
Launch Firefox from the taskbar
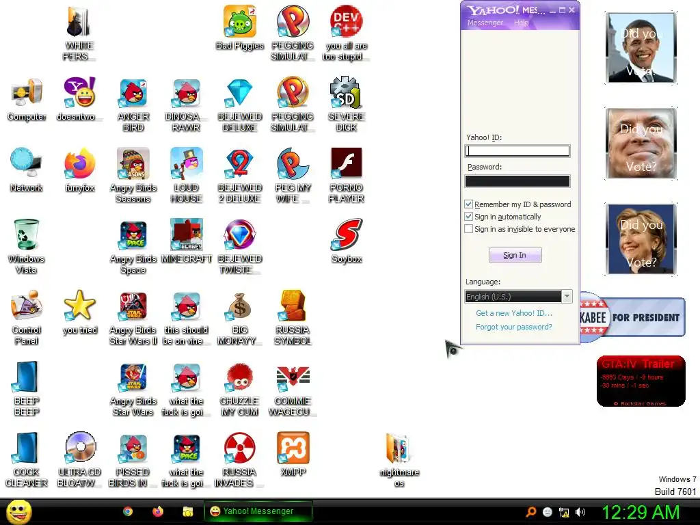[x=158, y=511]
